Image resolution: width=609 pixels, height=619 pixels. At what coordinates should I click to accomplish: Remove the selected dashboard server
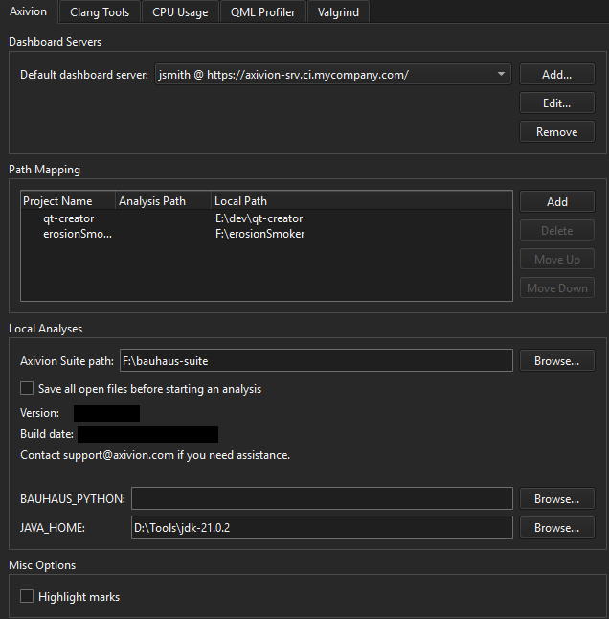556,132
